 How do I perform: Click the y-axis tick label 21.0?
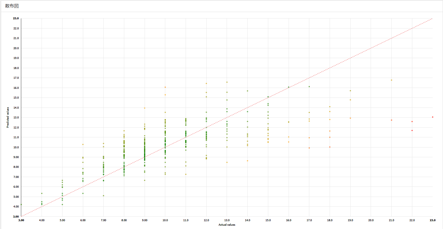(x=16, y=38)
